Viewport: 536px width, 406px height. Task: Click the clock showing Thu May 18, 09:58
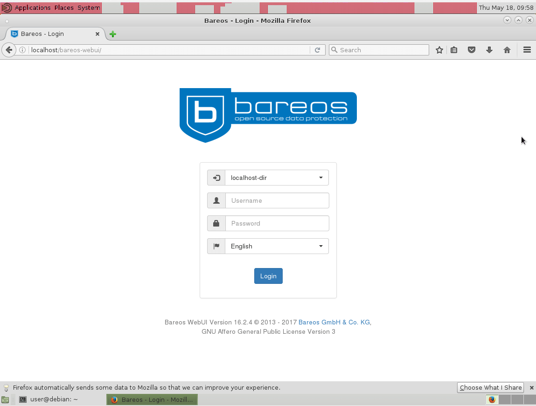[x=506, y=7]
